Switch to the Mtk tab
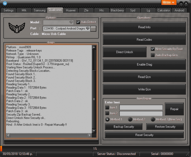The height and width of the screenshot is (157, 191). [24, 10]
